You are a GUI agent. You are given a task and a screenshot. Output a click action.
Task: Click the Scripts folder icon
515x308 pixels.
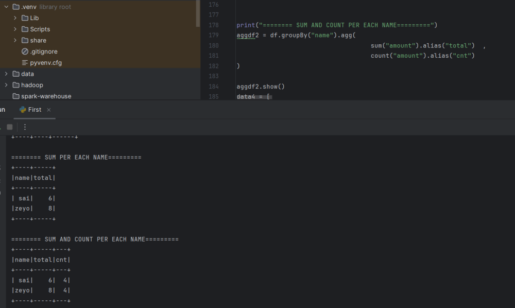point(25,29)
